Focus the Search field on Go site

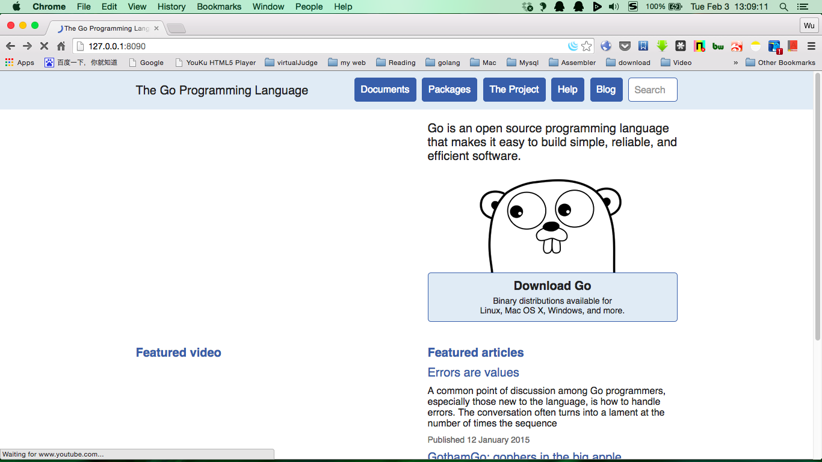(x=652, y=90)
